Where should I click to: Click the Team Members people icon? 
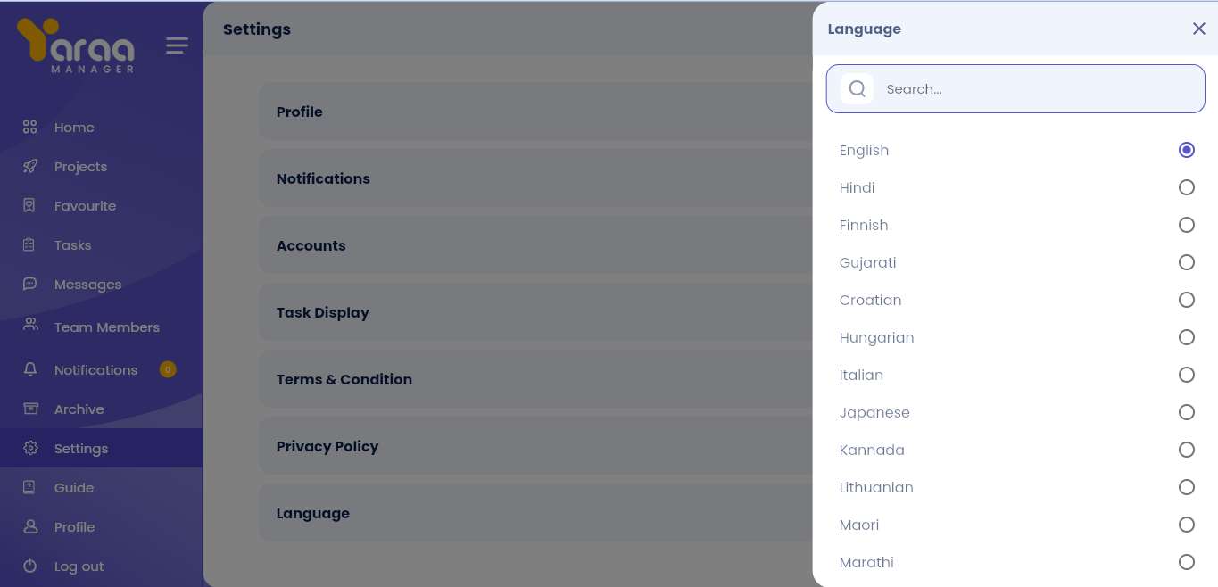pos(30,327)
